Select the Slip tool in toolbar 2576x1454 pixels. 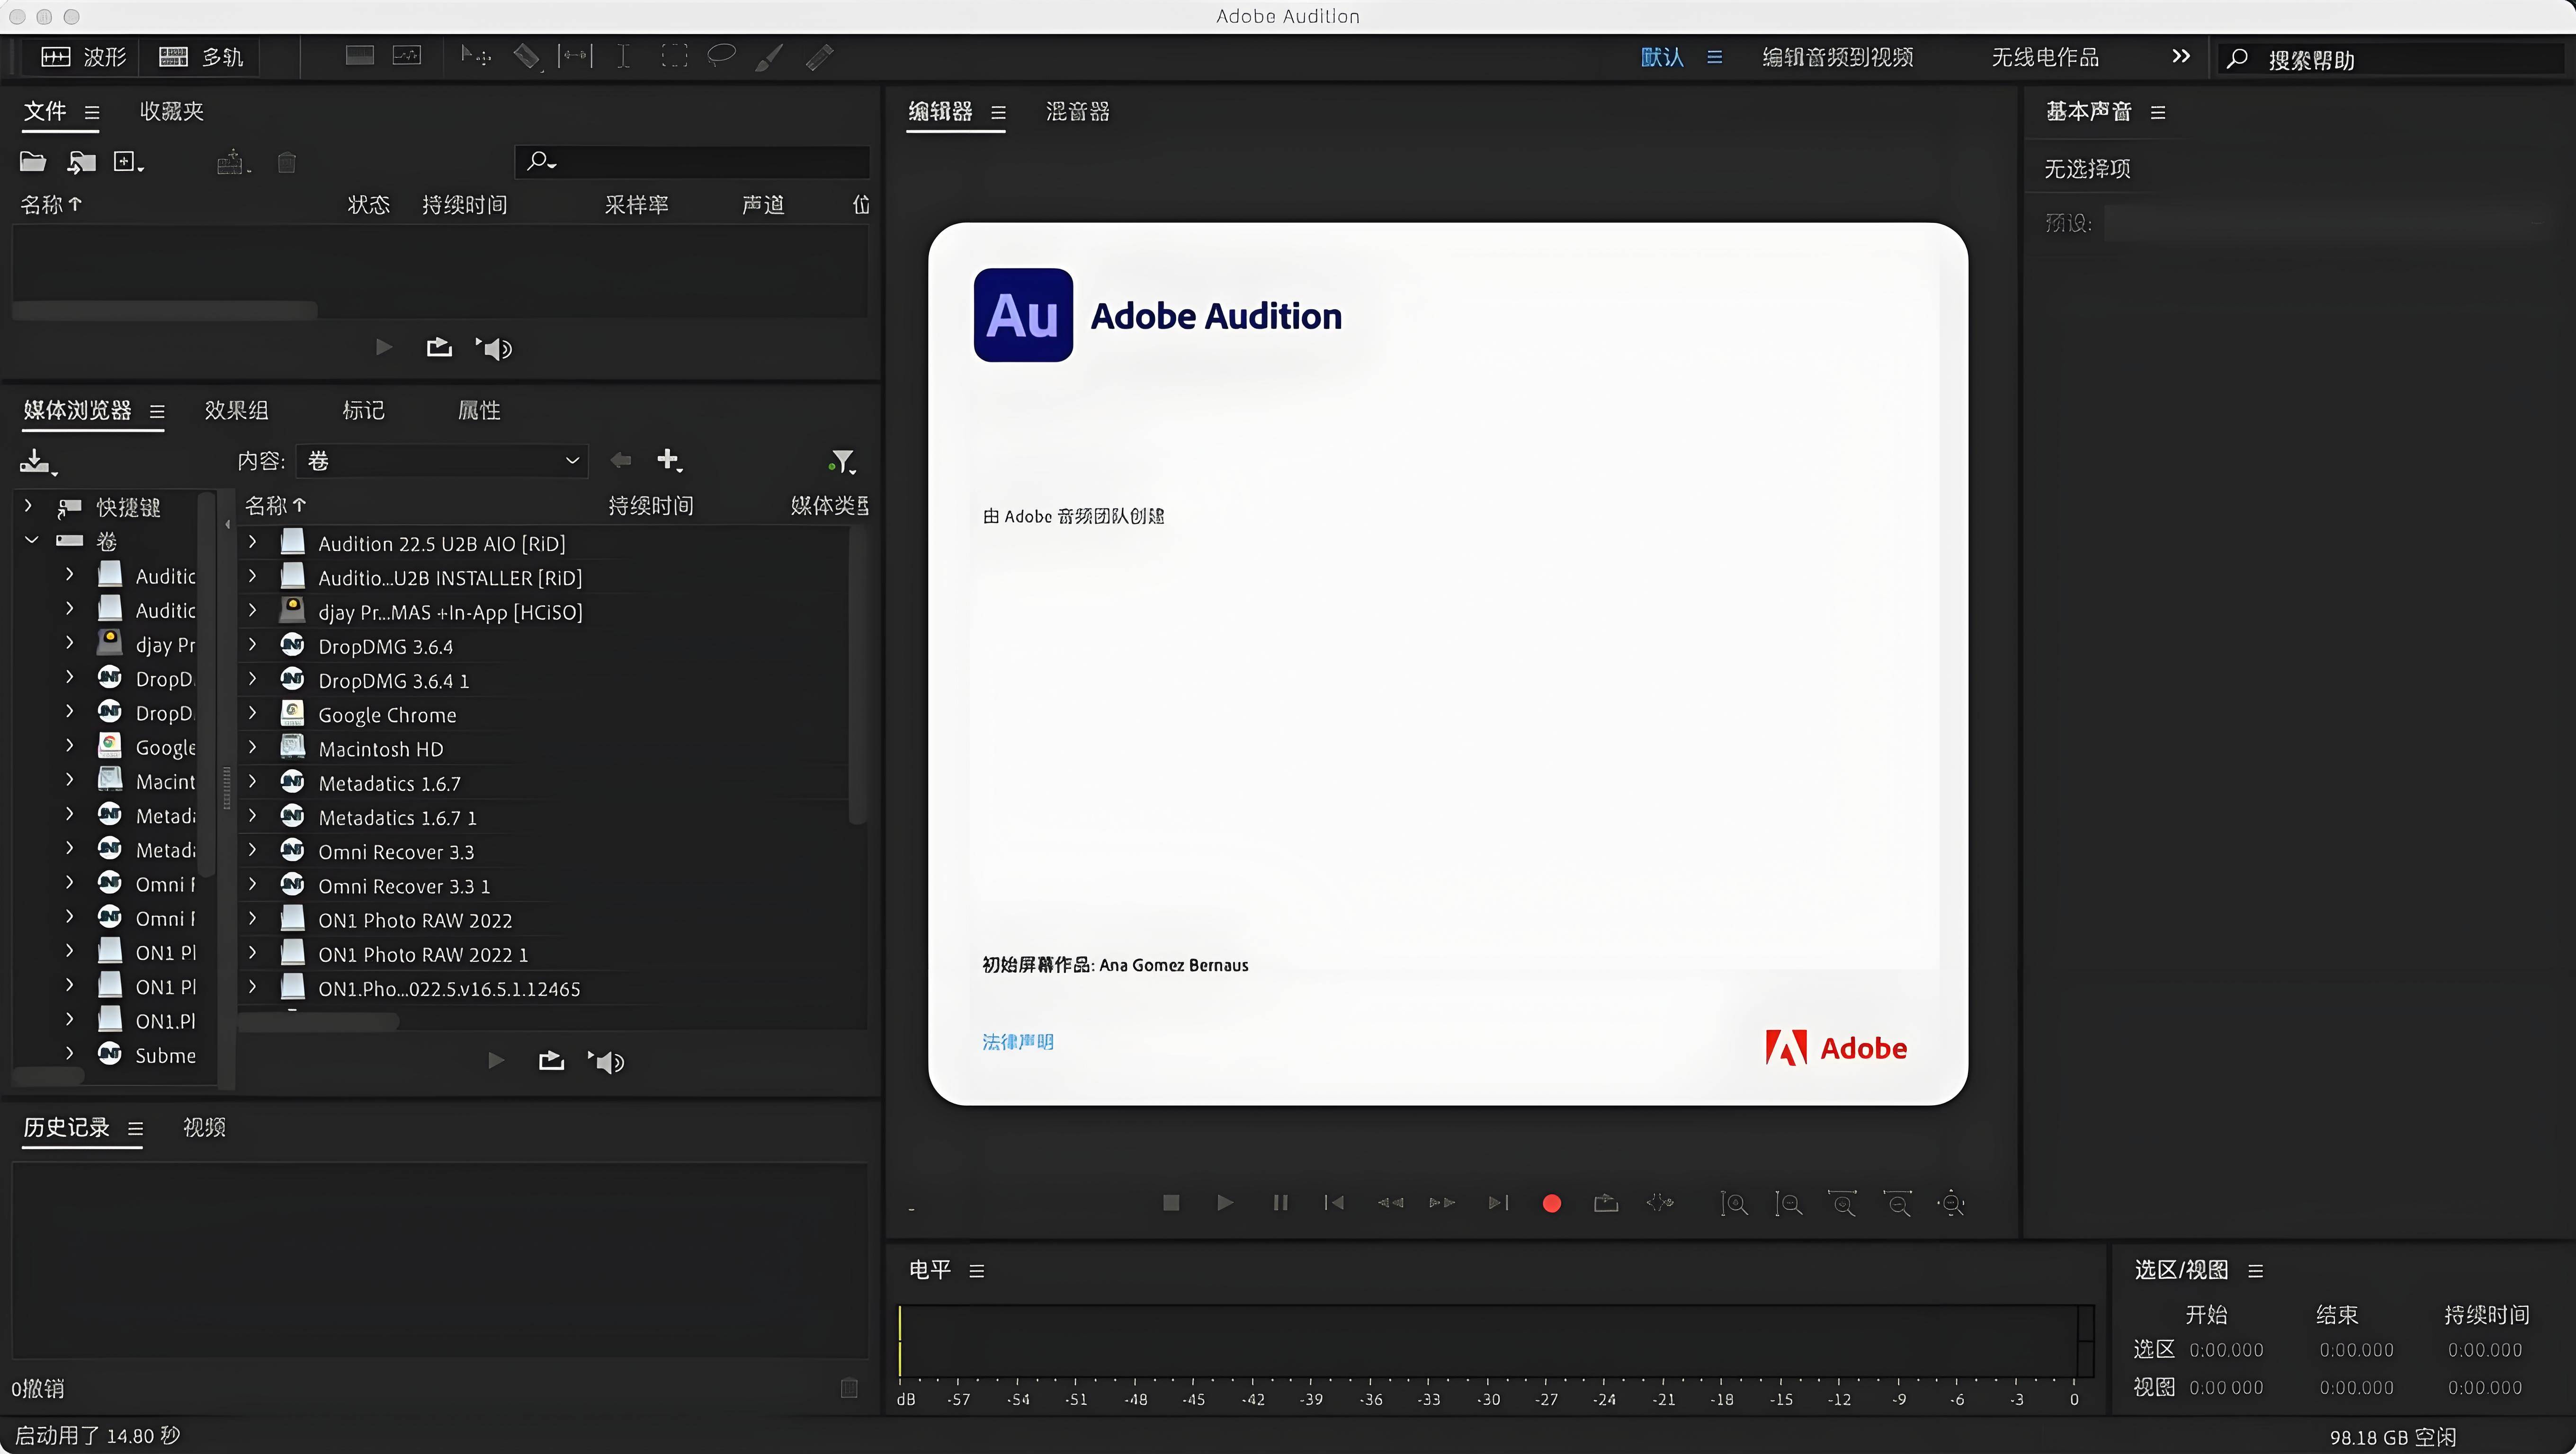pos(575,56)
